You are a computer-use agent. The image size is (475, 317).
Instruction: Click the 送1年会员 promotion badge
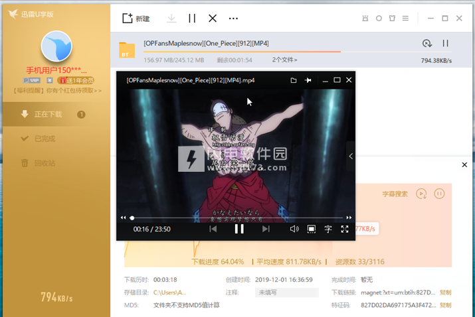click(76, 80)
